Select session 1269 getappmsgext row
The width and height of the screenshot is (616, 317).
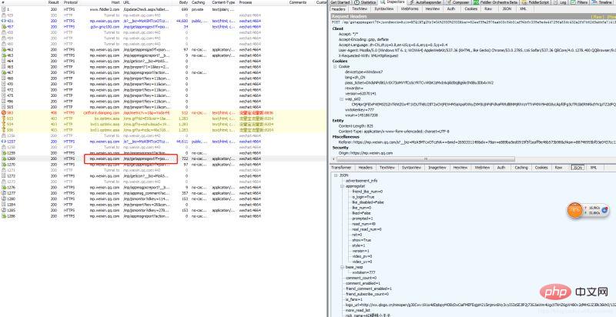tap(163, 158)
